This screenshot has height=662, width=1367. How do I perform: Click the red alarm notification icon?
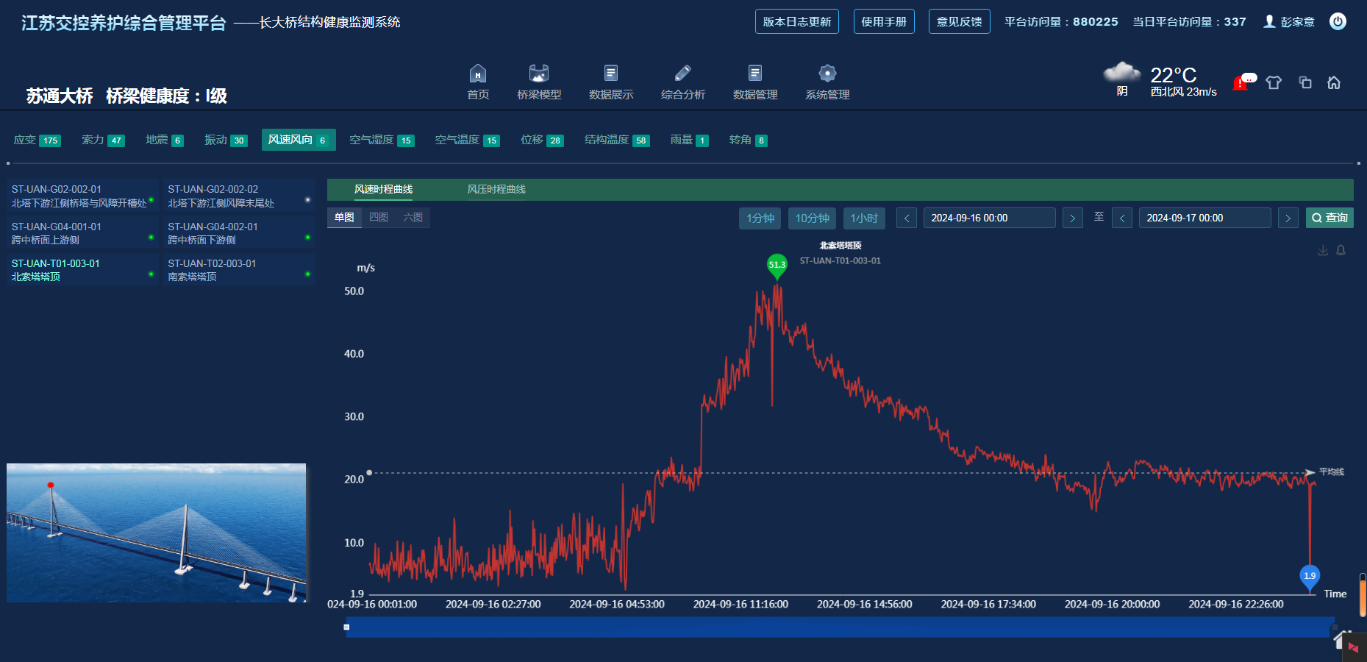coord(1241,83)
